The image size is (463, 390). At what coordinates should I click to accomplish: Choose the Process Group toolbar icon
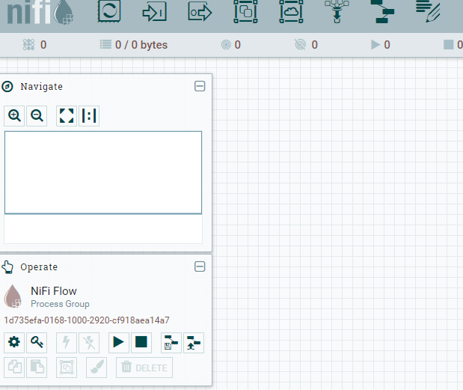245,12
